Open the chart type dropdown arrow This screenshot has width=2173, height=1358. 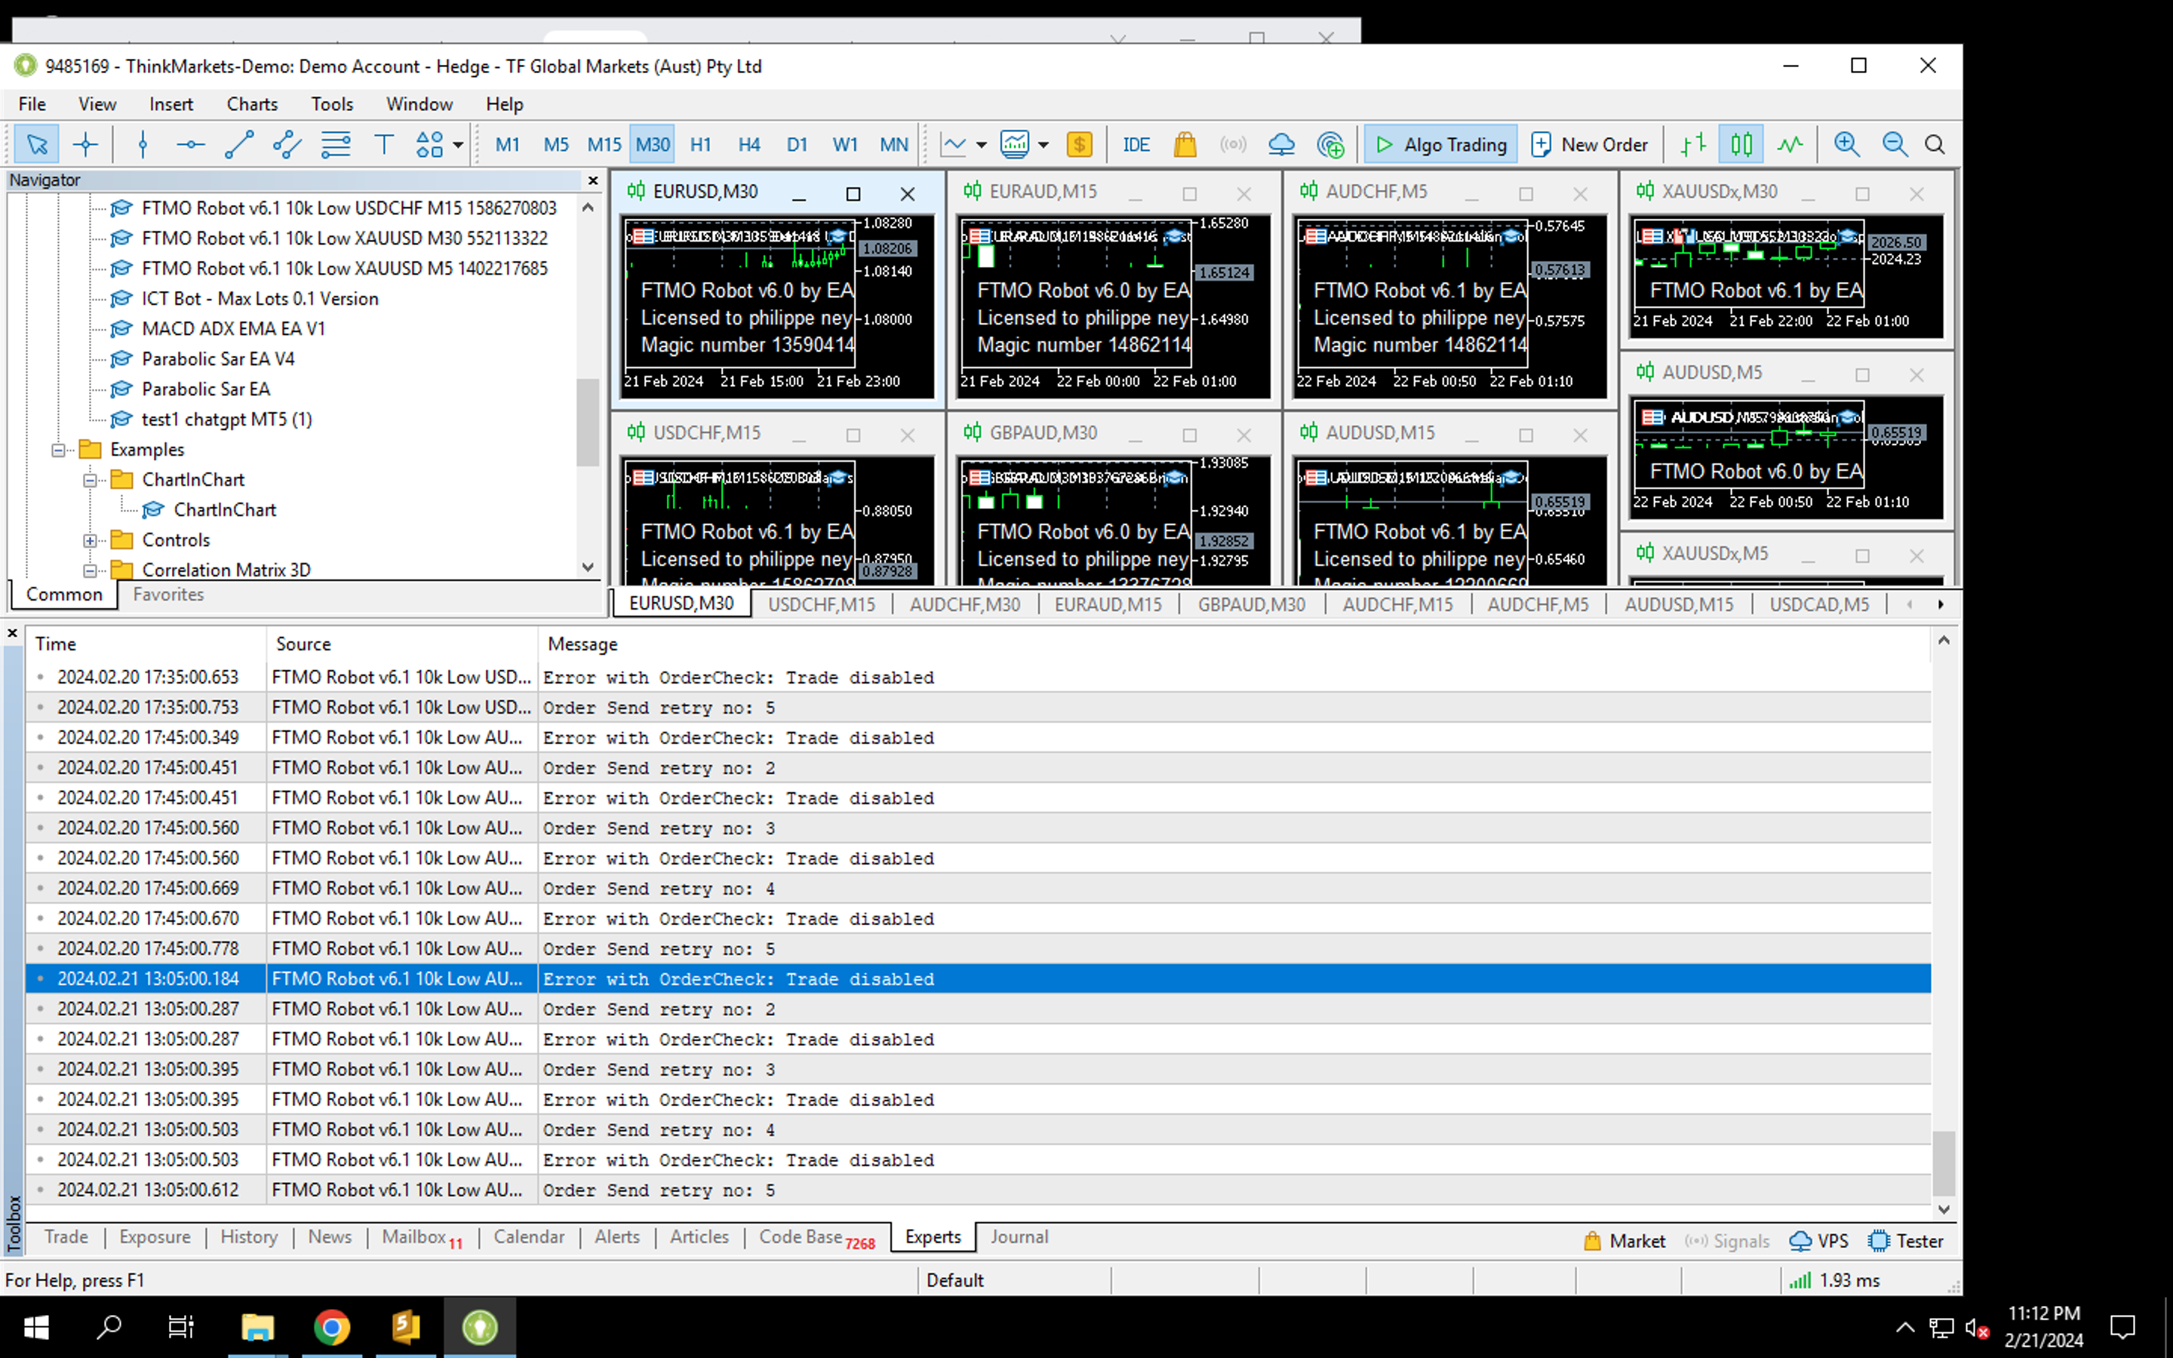pyautogui.click(x=982, y=145)
